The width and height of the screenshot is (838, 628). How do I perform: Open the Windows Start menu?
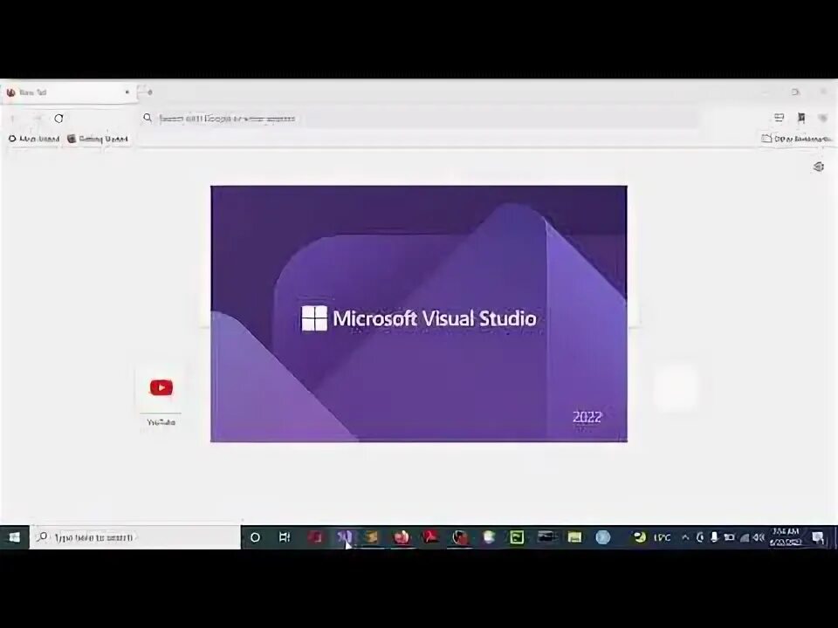[15, 537]
